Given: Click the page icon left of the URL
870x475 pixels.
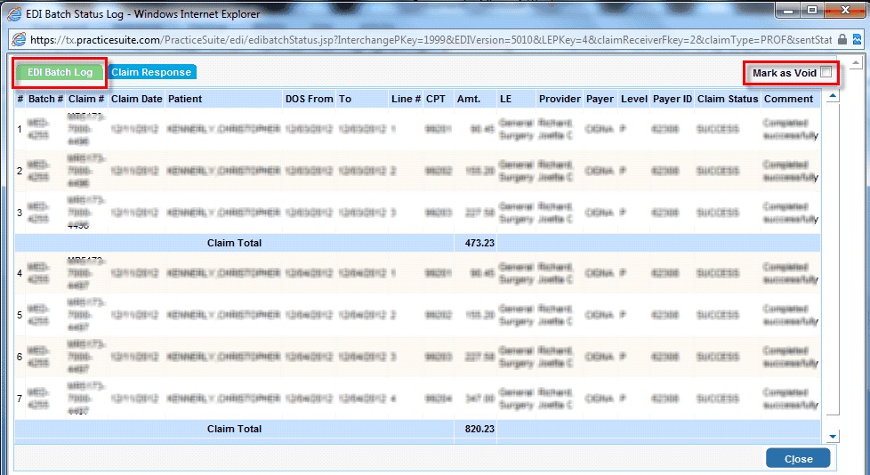Looking at the screenshot, I should pos(19,40).
